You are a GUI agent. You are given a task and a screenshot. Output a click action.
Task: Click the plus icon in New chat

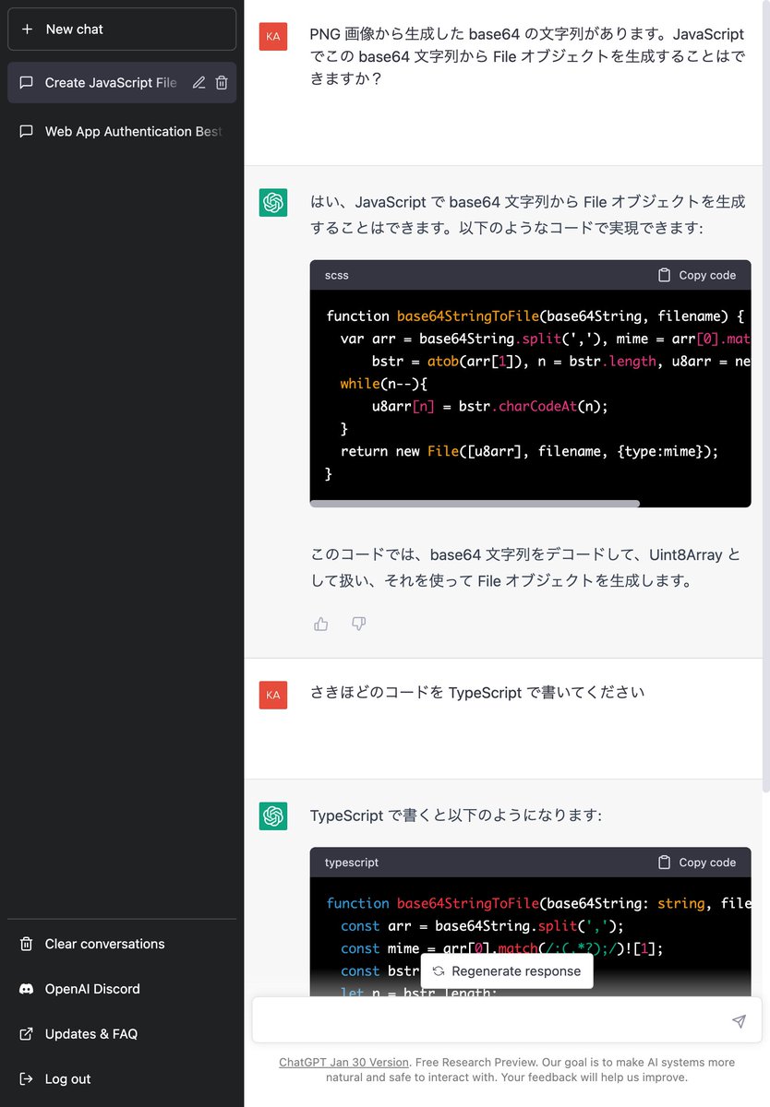(27, 29)
